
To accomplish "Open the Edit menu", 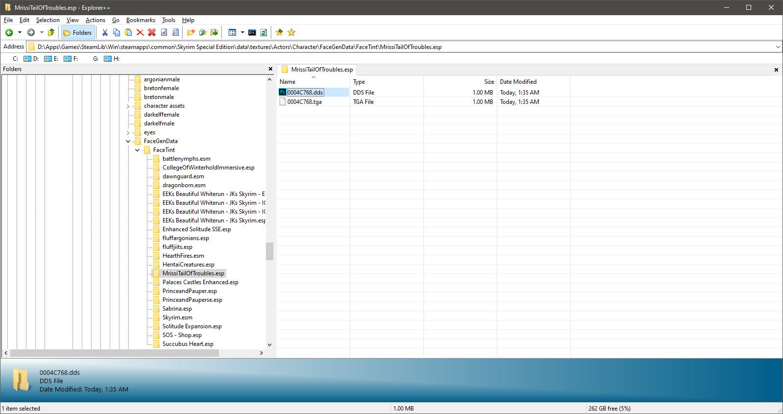I will [x=24, y=20].
